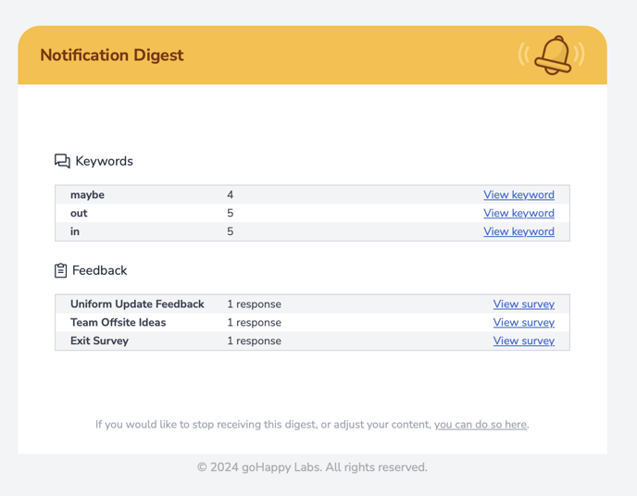
Task: Click the goHappy Labs copyright text
Action: [312, 467]
